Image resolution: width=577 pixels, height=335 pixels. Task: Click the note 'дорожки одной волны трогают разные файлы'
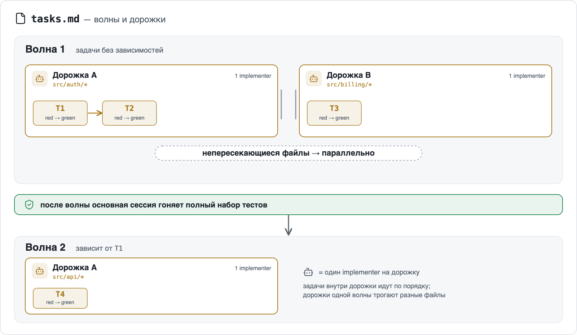[374, 295]
